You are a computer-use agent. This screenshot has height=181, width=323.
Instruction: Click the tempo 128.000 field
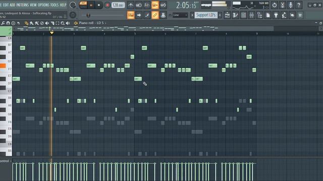[118, 5]
